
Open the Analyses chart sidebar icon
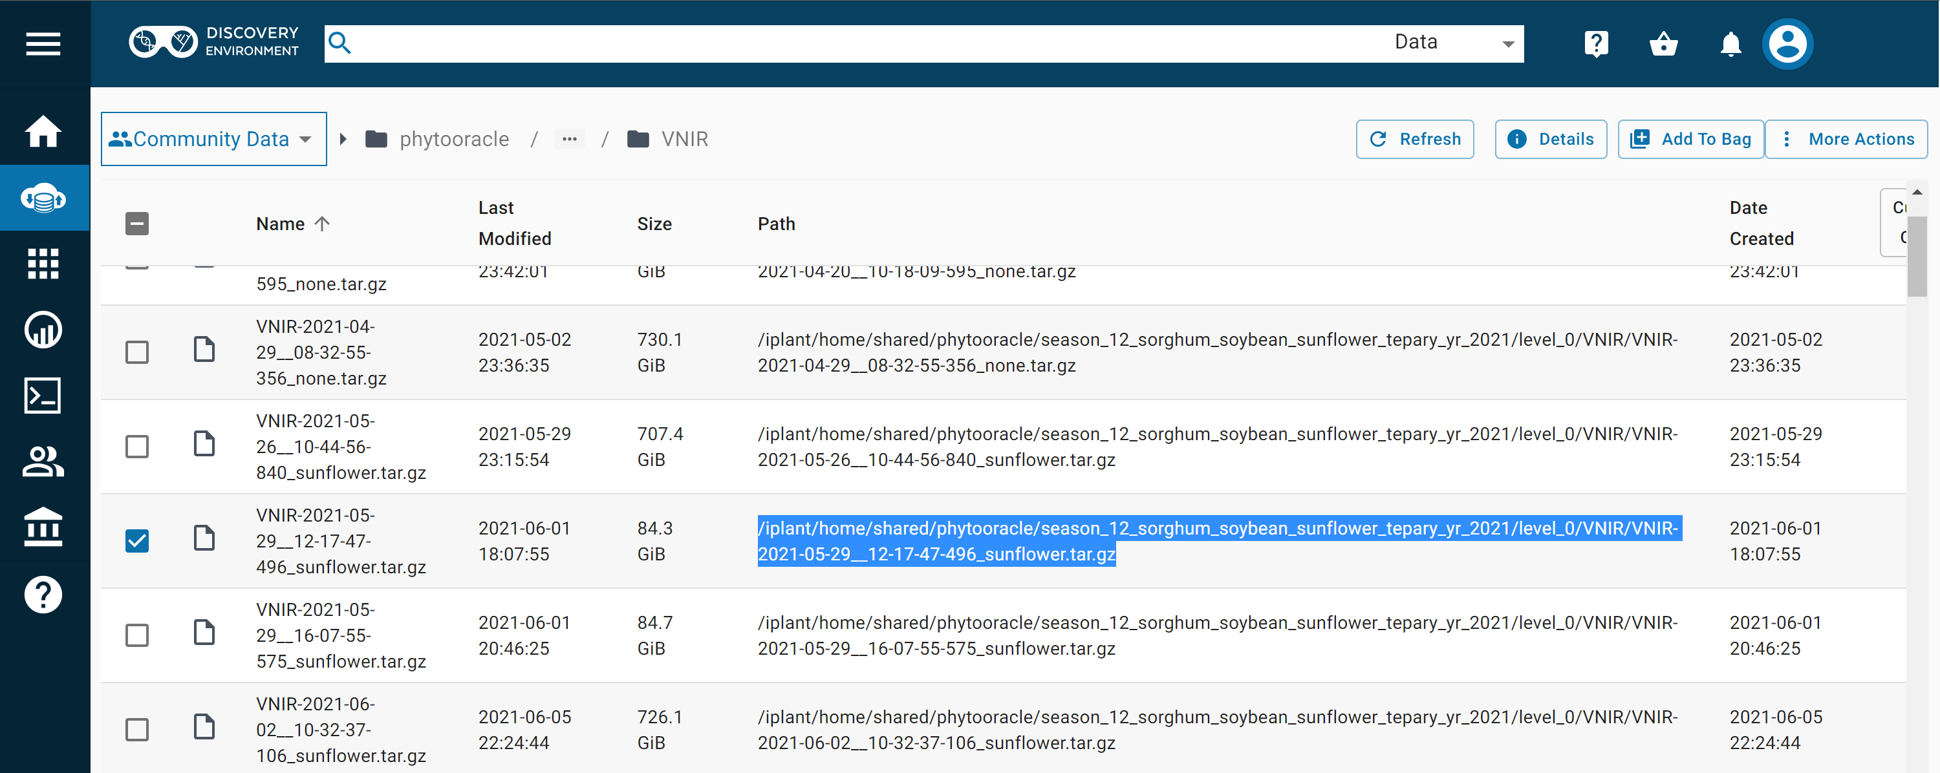[44, 330]
